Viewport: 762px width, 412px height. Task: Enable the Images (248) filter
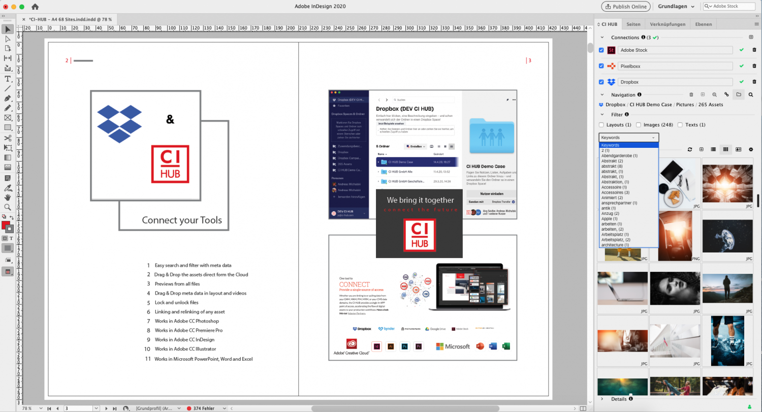639,125
